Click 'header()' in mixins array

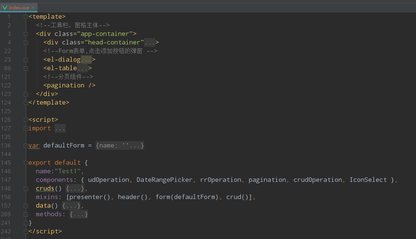pyautogui.click(x=133, y=197)
